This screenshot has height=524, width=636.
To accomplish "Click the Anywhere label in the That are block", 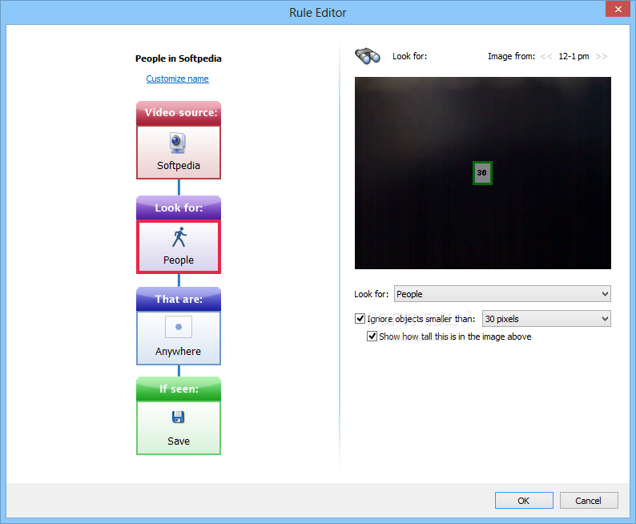I will (x=178, y=351).
